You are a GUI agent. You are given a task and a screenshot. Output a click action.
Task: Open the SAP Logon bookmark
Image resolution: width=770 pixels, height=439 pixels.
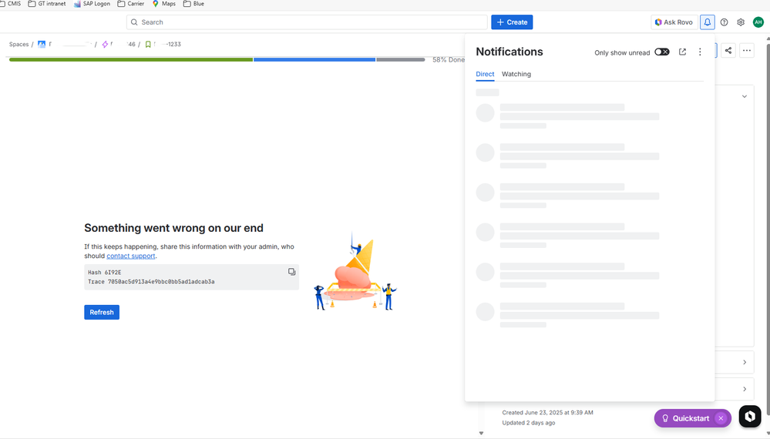(x=92, y=4)
